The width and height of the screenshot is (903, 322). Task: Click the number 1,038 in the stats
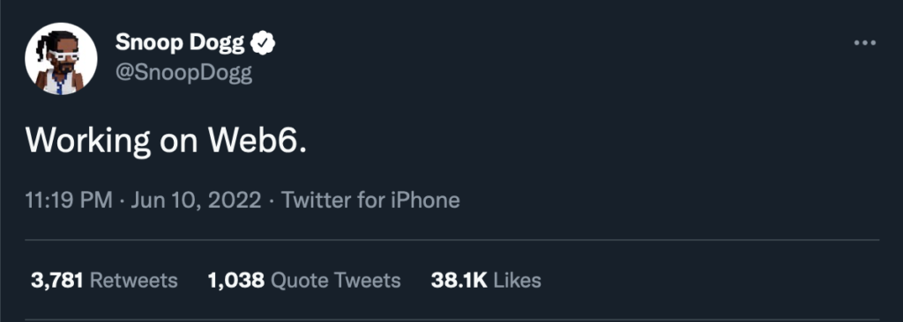pyautogui.click(x=236, y=281)
